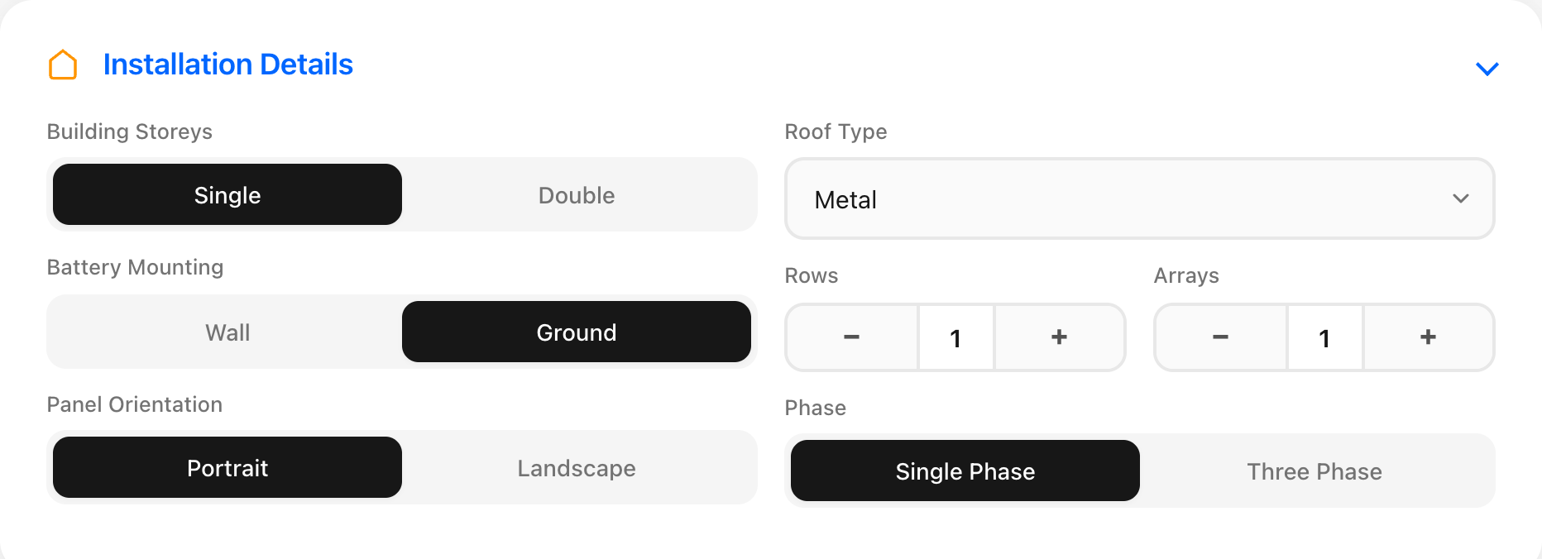
Task: Select Double building storeys
Action: 577,195
